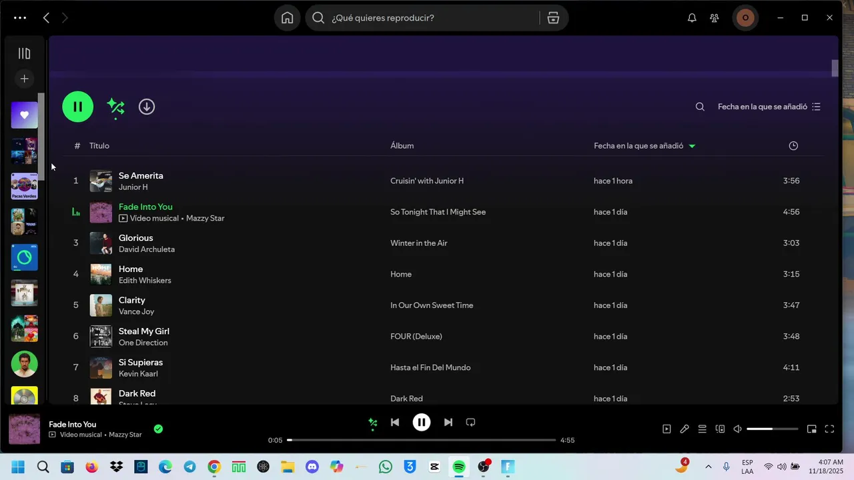The width and height of the screenshot is (854, 480).
Task: Open the Now Playing view icon
Action: tap(667, 429)
